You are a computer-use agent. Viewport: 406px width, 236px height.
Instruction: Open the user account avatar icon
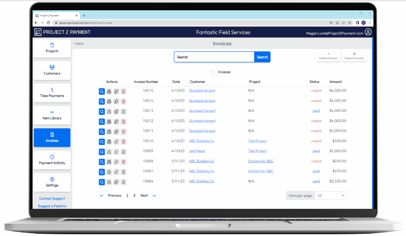pyautogui.click(x=368, y=32)
